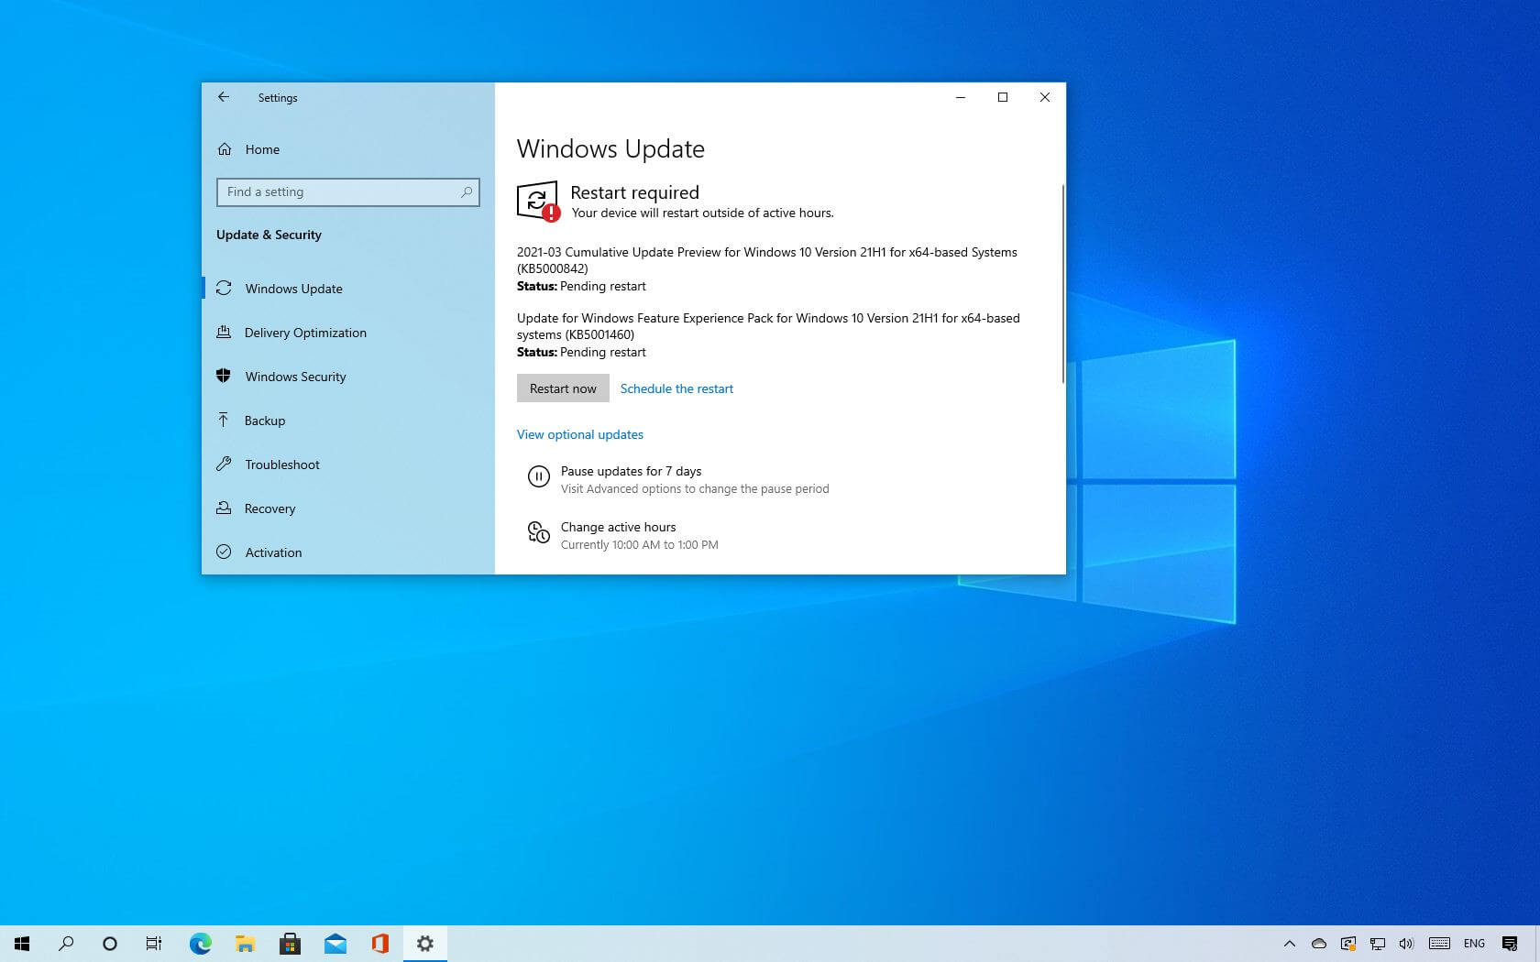Open Schedule the restart link
This screenshot has width=1540, height=962.
coord(676,388)
